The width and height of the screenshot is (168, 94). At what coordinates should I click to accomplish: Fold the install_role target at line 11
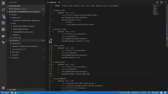(52, 29)
